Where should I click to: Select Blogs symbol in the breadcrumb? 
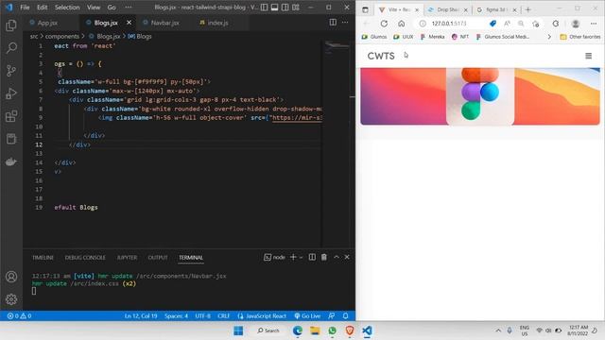pos(140,36)
